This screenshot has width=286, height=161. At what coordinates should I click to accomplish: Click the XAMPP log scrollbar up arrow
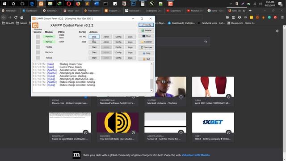(151, 64)
